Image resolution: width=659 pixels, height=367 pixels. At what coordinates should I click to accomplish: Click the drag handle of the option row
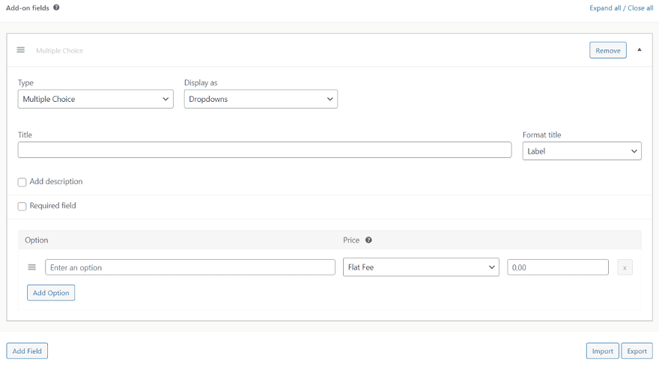pos(32,267)
